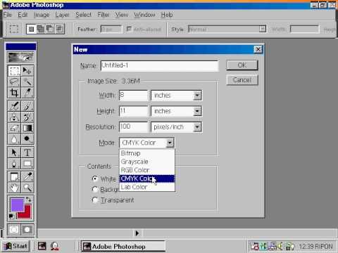Click the Width value field
Screen dimensions: 338x253
133,96
